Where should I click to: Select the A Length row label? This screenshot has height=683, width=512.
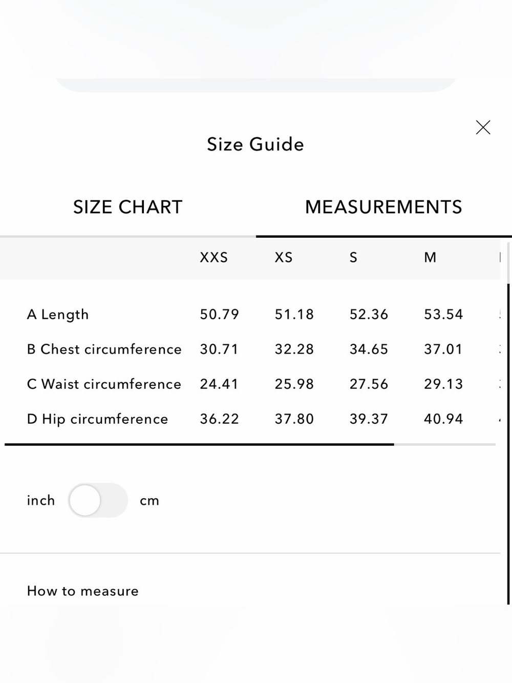click(58, 314)
